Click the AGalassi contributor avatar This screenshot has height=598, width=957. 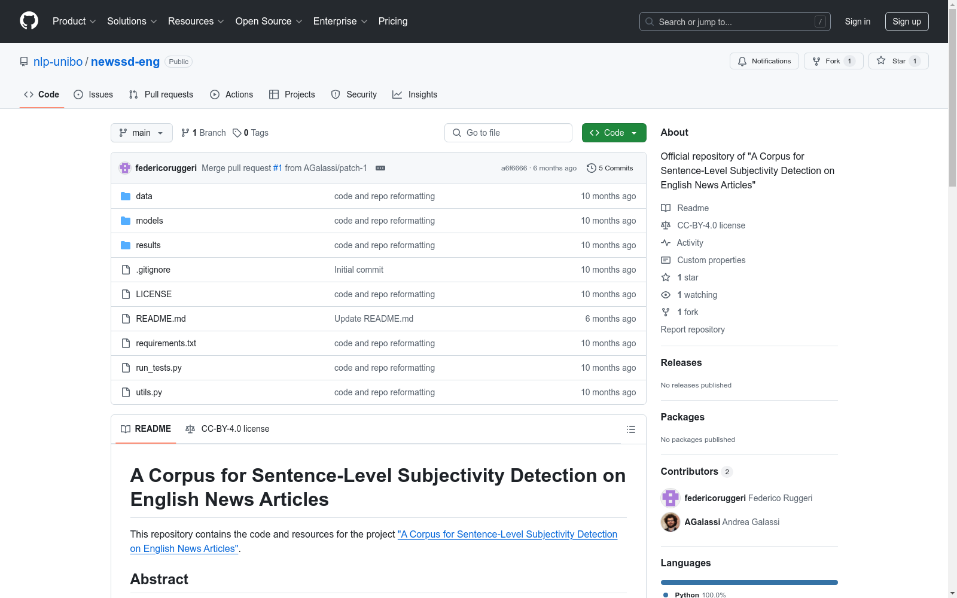point(670,522)
